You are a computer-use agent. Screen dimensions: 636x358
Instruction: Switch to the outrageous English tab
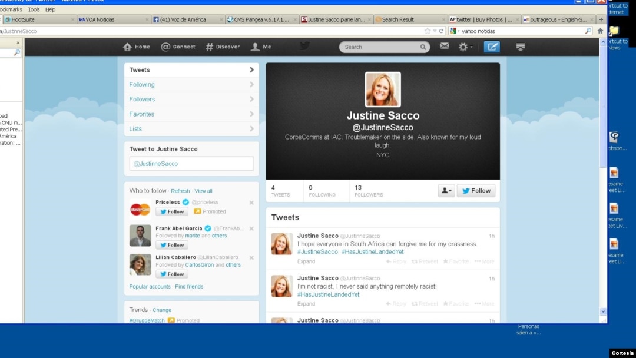pyautogui.click(x=558, y=19)
